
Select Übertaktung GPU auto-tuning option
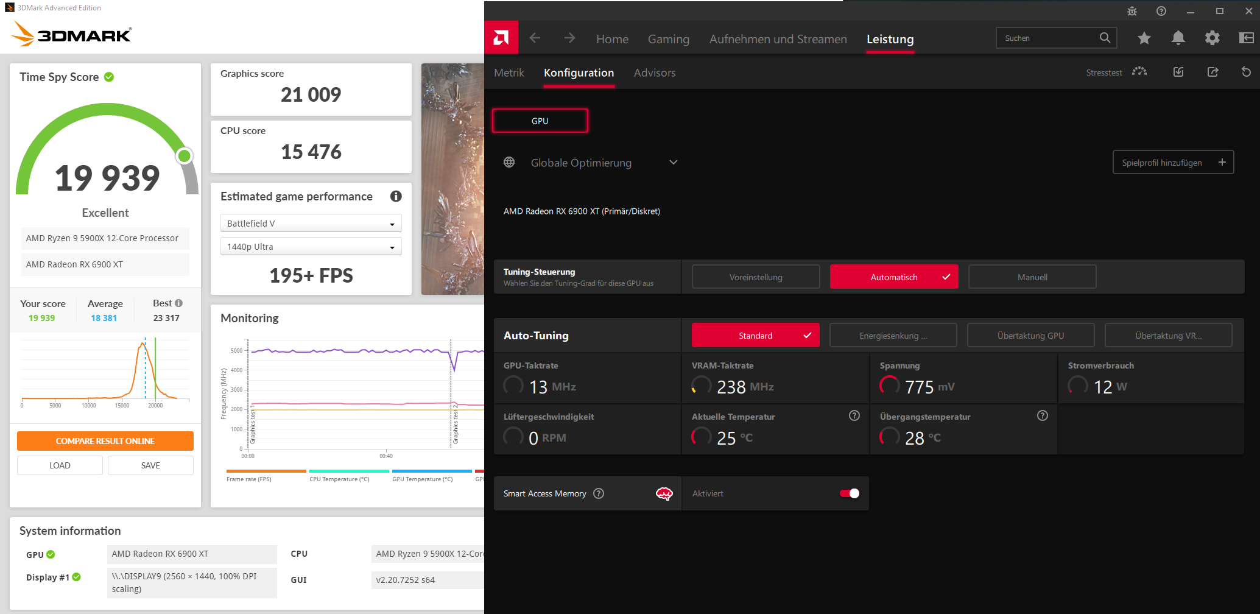point(1030,336)
